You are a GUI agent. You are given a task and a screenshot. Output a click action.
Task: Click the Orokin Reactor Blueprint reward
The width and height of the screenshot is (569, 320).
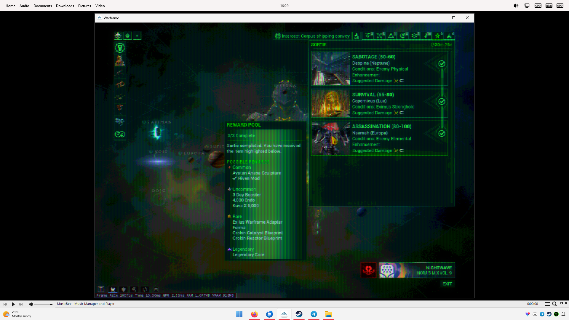tap(257, 238)
